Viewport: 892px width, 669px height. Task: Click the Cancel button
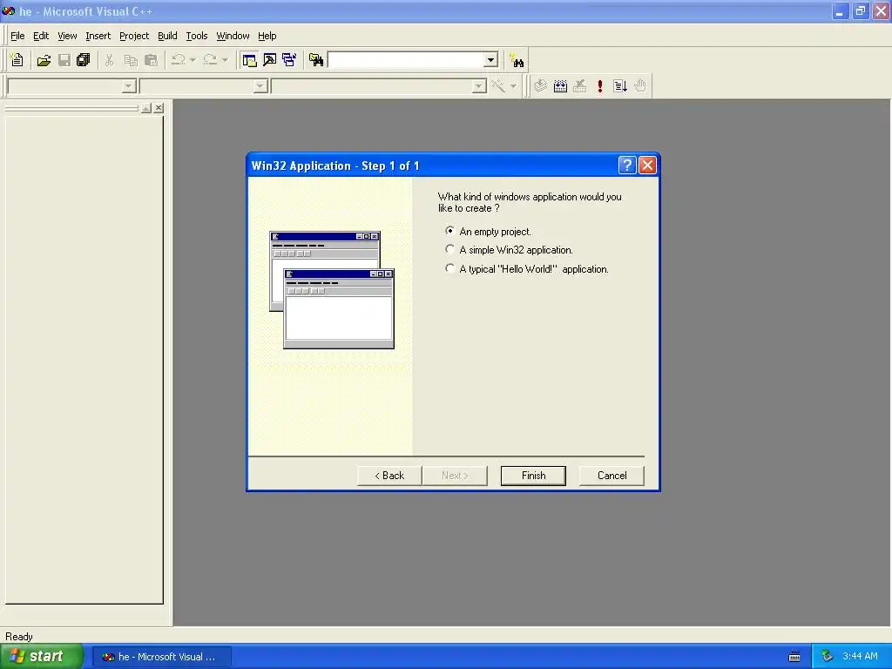(612, 476)
